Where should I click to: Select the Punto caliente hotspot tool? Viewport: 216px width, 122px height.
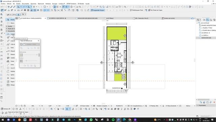coord(10,78)
